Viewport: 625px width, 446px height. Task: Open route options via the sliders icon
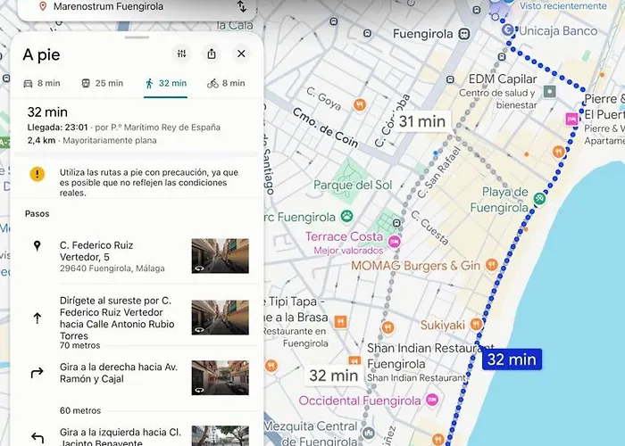coord(182,54)
